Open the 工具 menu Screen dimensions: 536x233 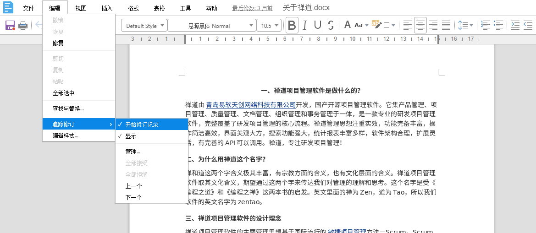point(185,8)
